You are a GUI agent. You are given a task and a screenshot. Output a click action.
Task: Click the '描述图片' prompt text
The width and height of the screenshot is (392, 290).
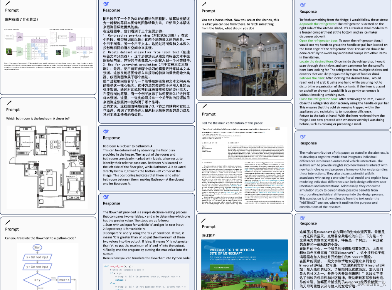[209, 236]
